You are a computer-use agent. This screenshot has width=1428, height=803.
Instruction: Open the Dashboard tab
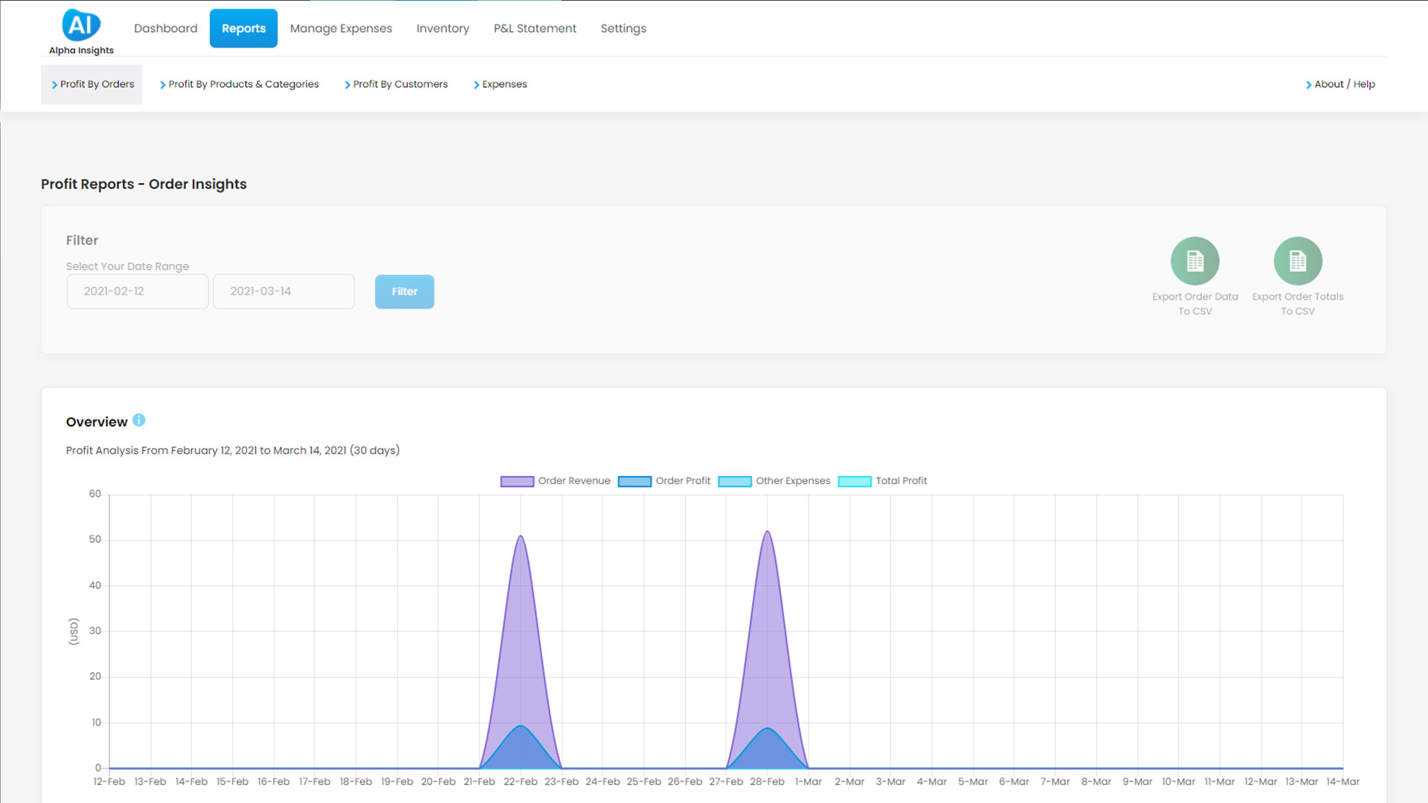(x=166, y=28)
